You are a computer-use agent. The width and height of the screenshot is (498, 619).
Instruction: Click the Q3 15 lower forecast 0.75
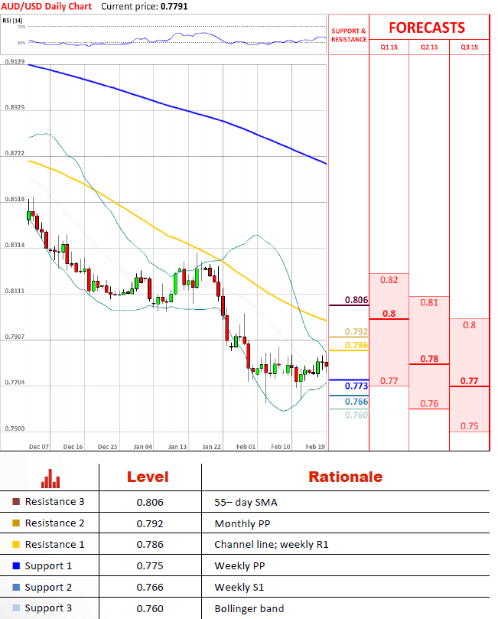click(469, 426)
